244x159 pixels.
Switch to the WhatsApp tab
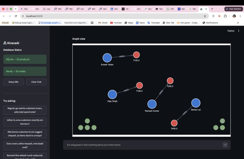coord(170,9)
